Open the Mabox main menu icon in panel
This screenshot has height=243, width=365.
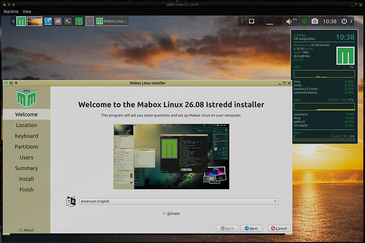pos(21,21)
